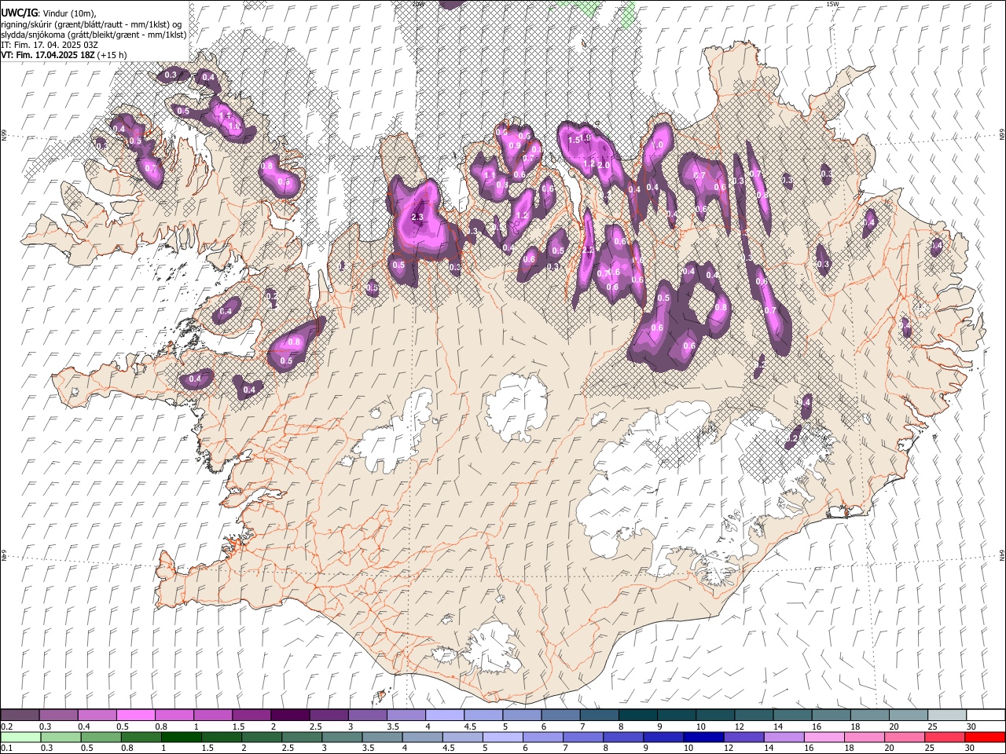Select the 1.9 precipitation value on map
This screenshot has width=1006, height=754.
[585, 138]
